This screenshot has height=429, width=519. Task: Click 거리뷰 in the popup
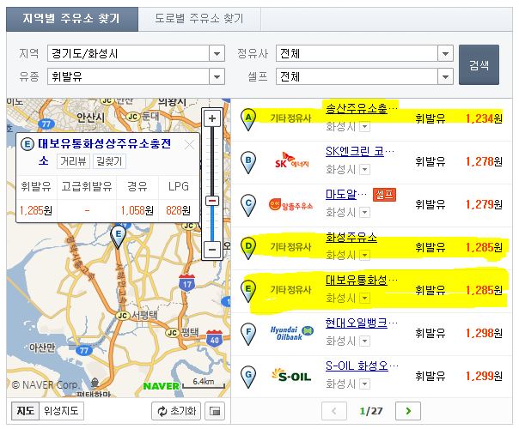point(73,161)
